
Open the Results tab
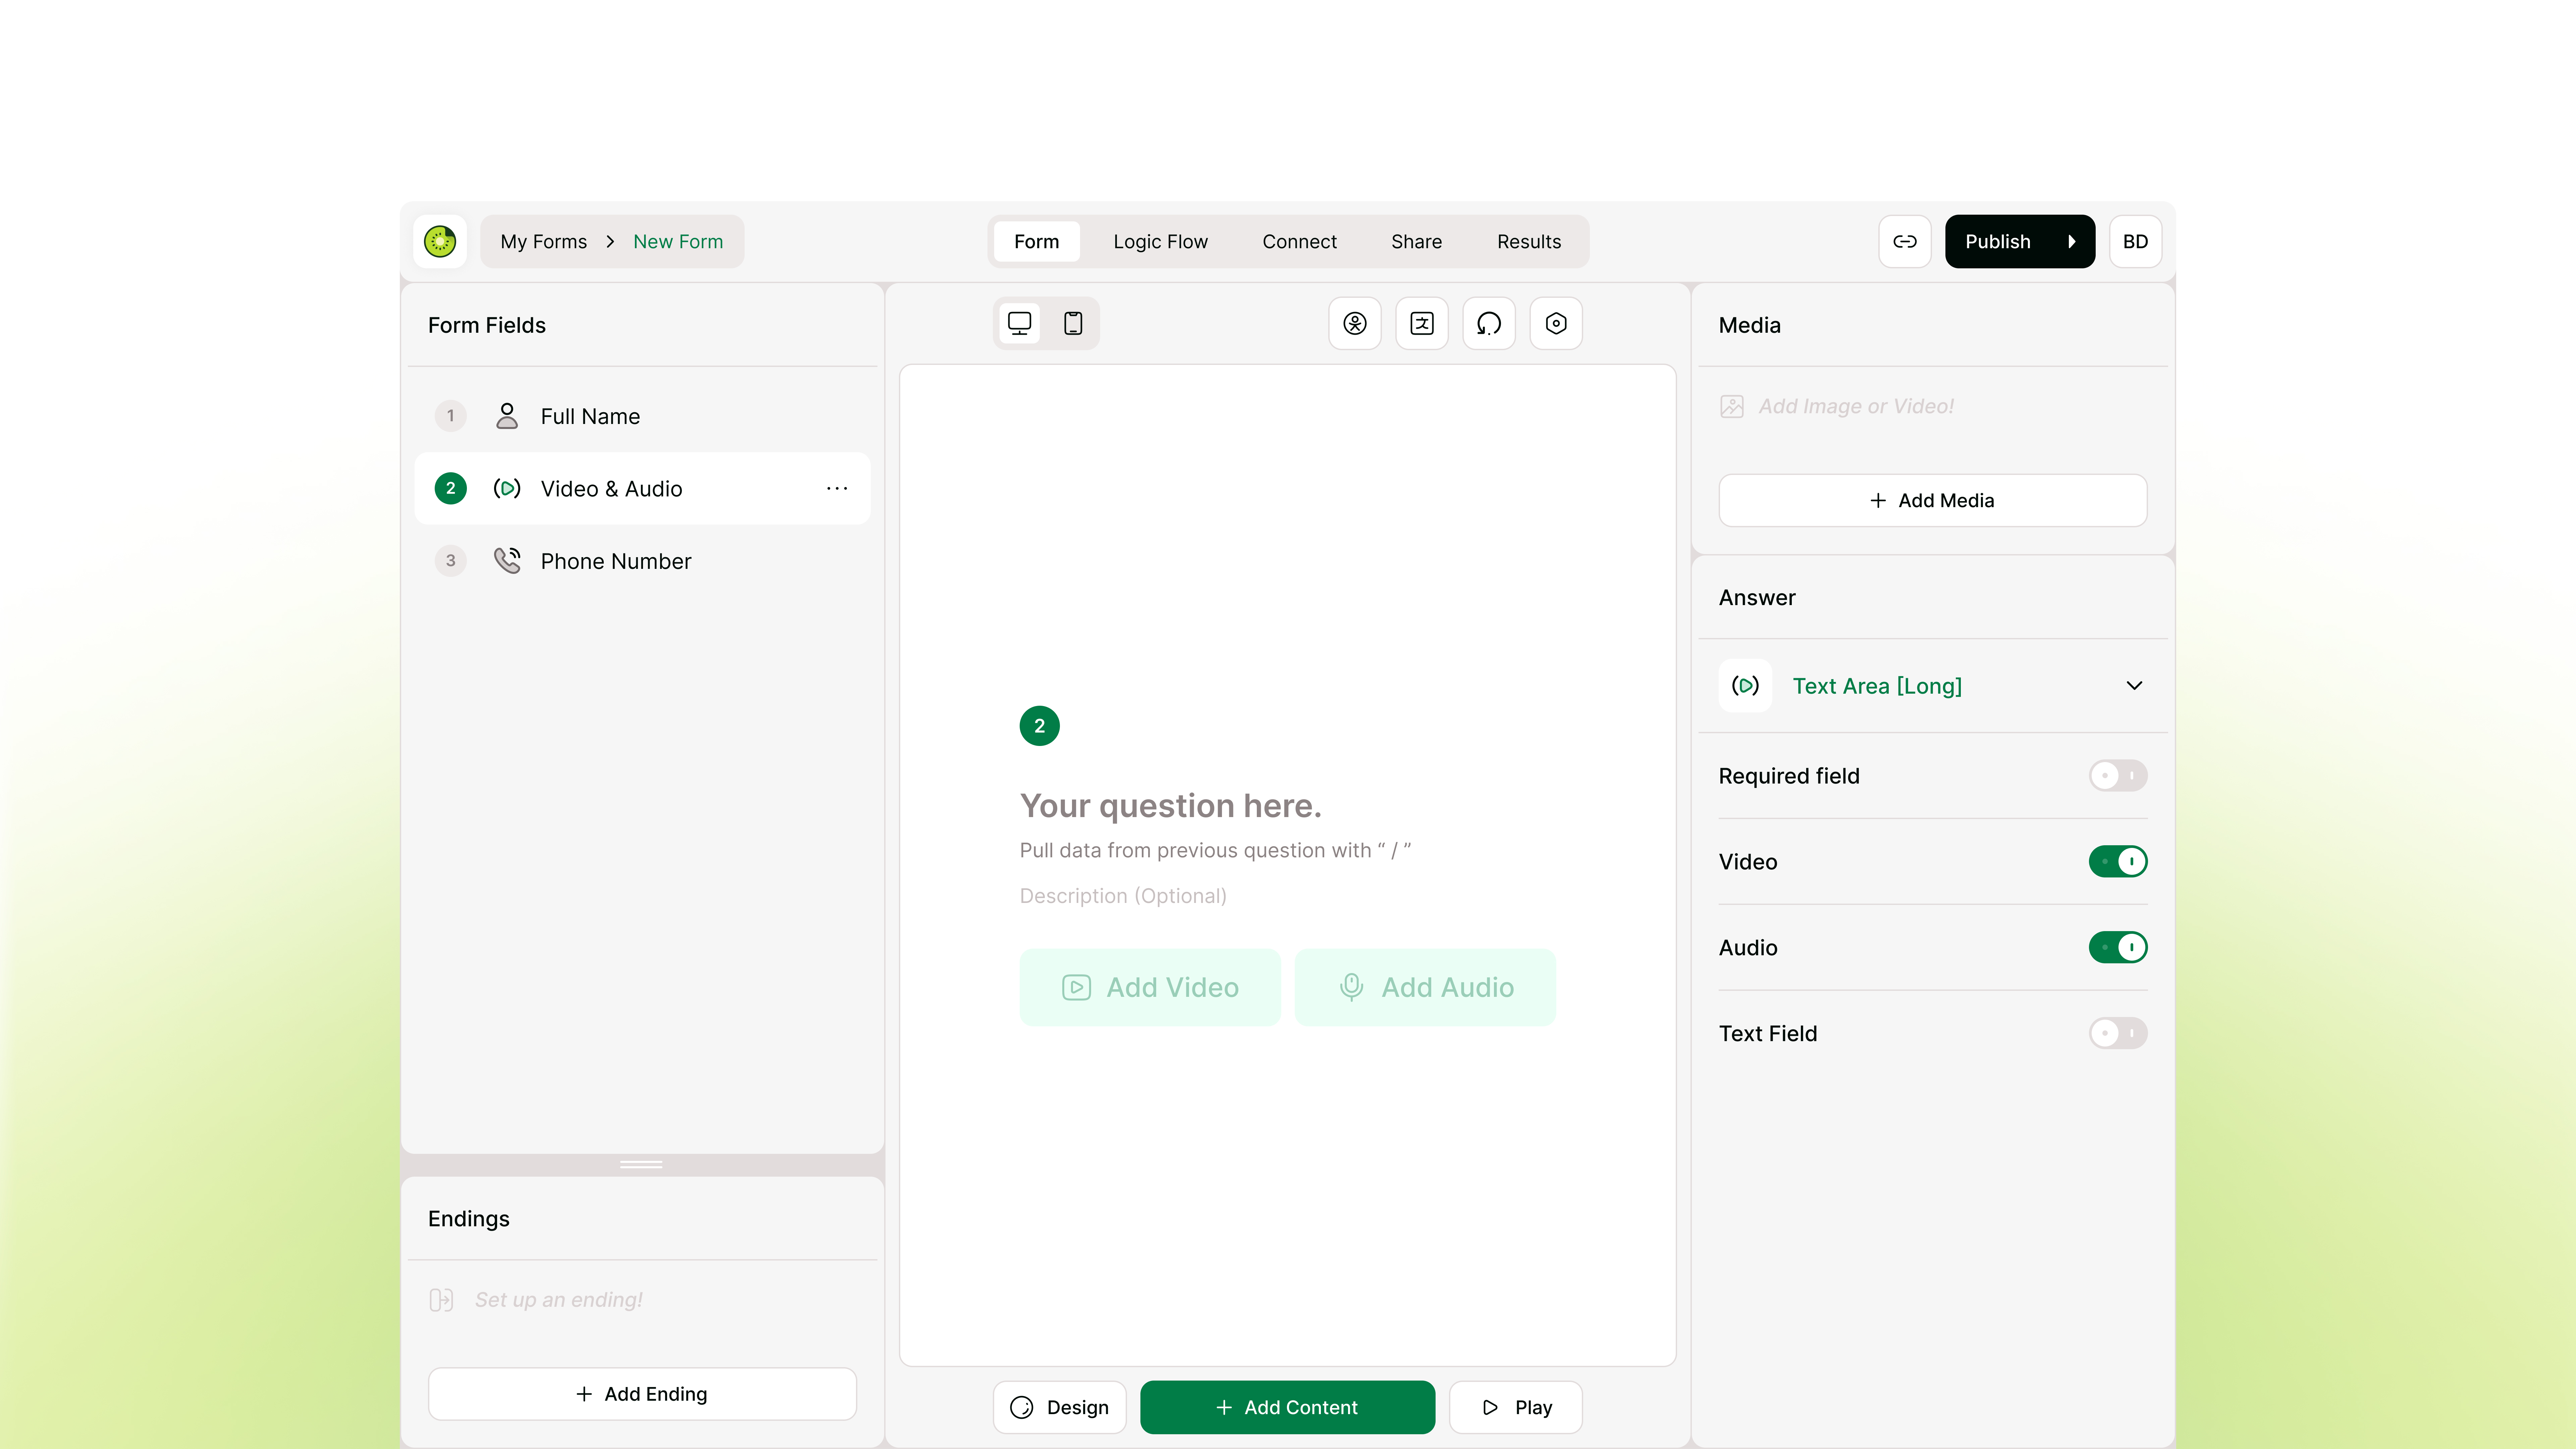[1528, 241]
